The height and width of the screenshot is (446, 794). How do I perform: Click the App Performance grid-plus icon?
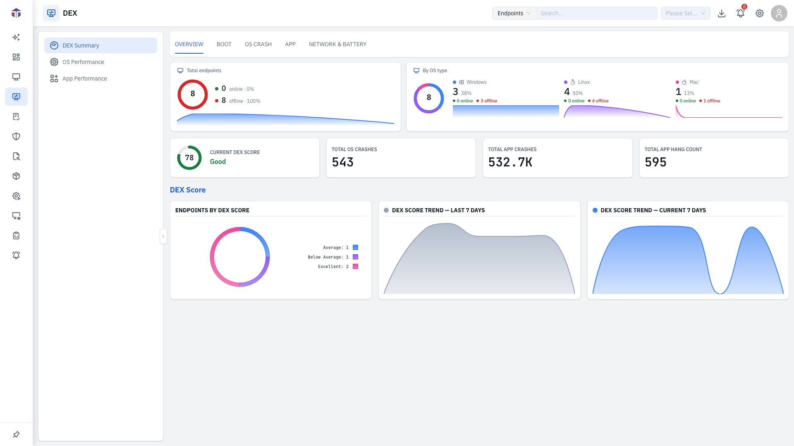pyautogui.click(x=54, y=78)
